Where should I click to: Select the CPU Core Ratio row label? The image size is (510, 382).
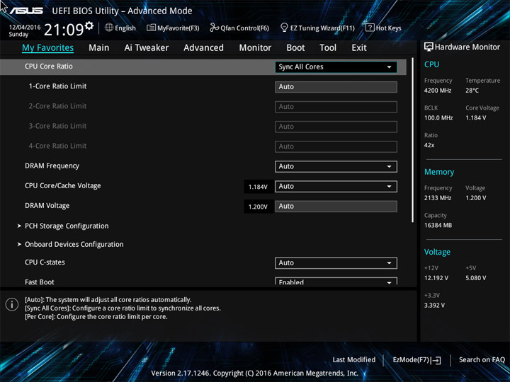[49, 66]
